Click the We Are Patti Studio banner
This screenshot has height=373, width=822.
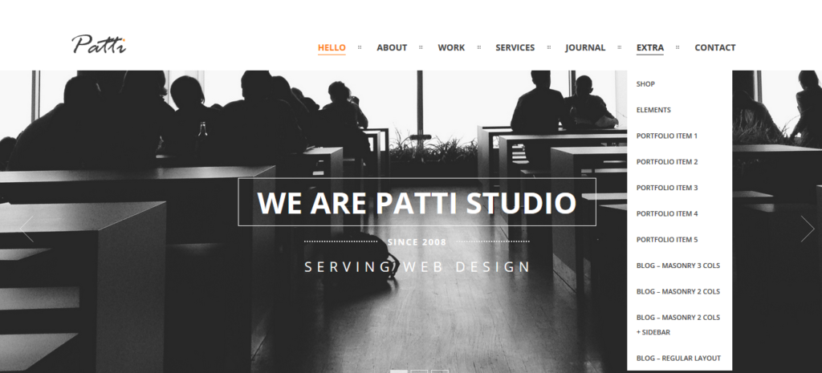[417, 202]
